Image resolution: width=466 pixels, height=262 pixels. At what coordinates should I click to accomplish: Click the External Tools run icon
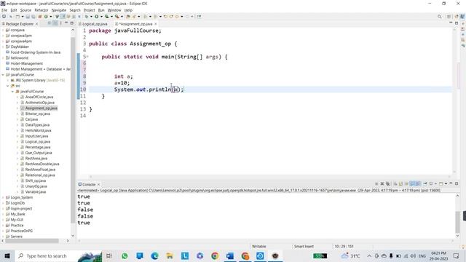tap(117, 17)
